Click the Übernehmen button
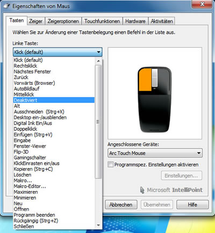This screenshot has width=215, height=233. tap(157, 205)
